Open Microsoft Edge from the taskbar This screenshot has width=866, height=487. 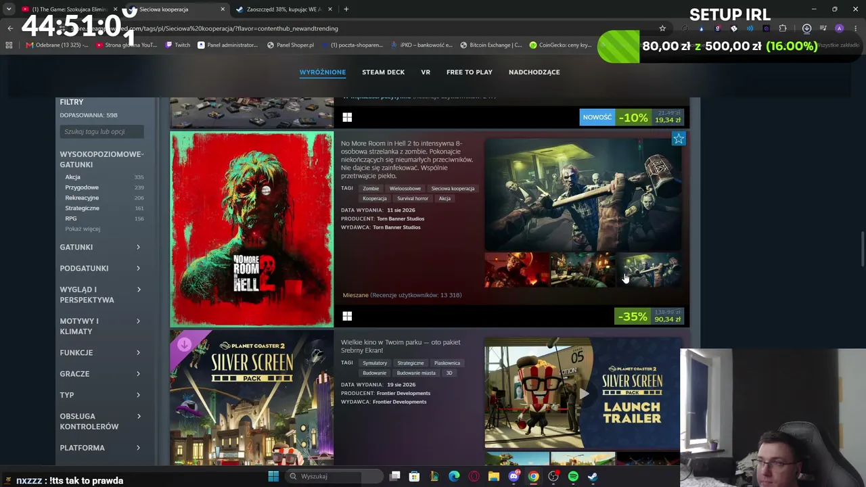(454, 476)
